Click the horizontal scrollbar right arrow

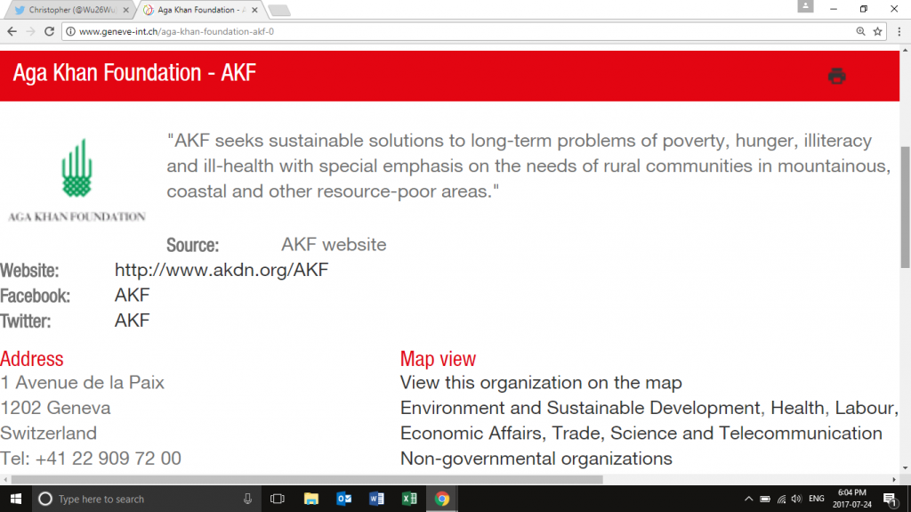tap(894, 480)
